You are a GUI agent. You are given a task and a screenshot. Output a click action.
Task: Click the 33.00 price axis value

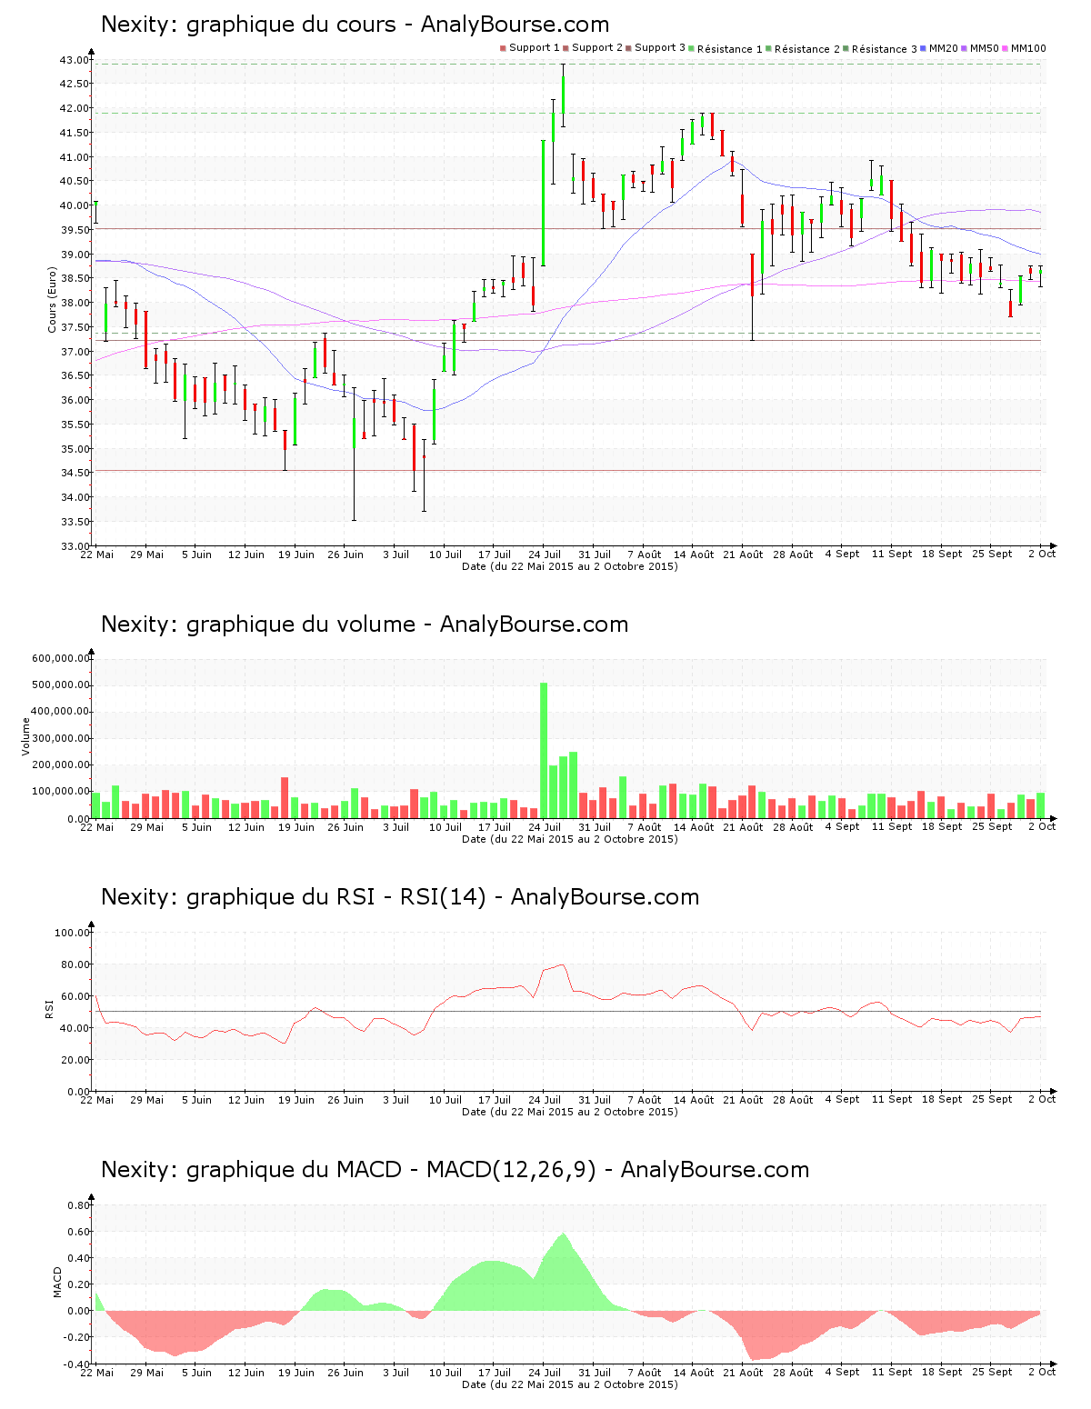coord(75,546)
